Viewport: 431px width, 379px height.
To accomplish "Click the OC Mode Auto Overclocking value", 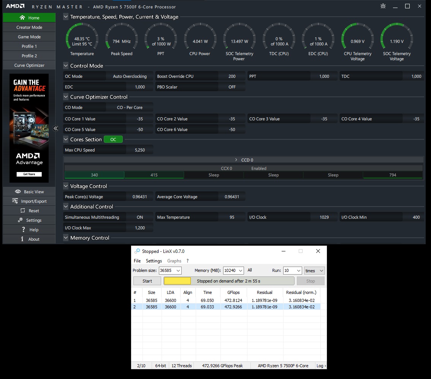I will (x=130, y=76).
